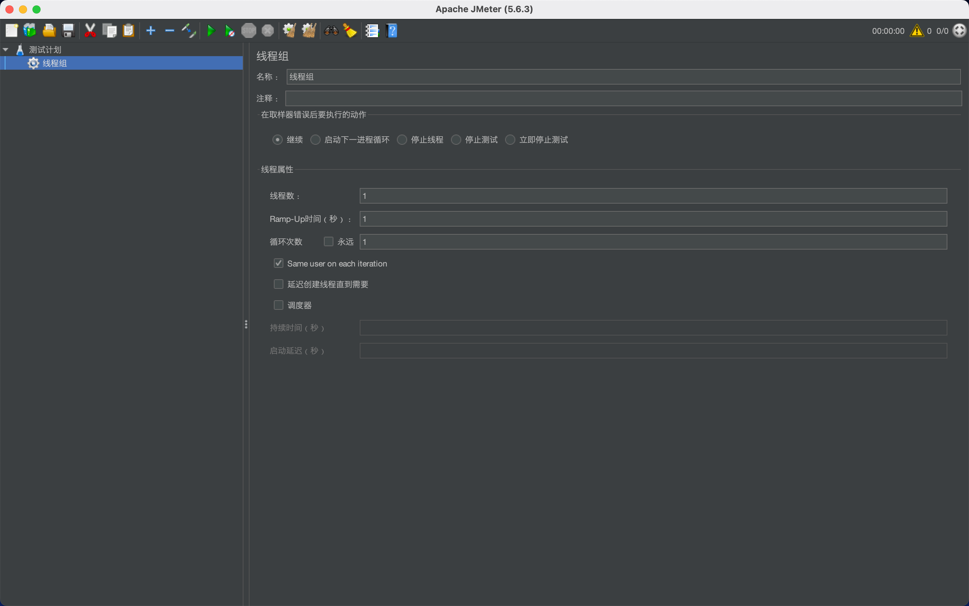Click the yellow warning triangle log icon
The image size is (969, 606).
click(917, 30)
